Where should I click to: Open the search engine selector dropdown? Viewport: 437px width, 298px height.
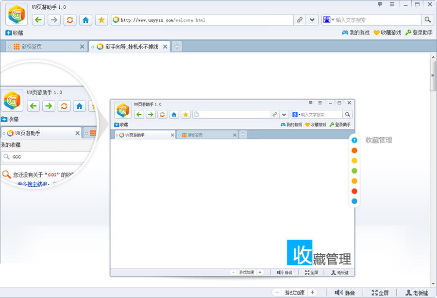(x=329, y=20)
